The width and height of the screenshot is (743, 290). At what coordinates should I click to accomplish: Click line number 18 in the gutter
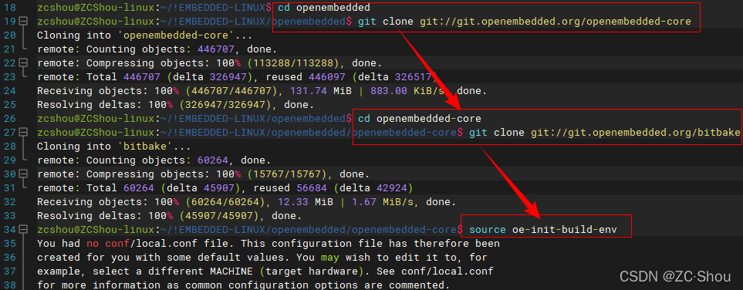point(9,8)
